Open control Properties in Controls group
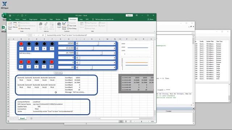232x130 pixels. (x=72, y=23)
